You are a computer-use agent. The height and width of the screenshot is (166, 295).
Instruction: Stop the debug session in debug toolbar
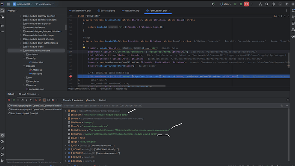coord(9,100)
